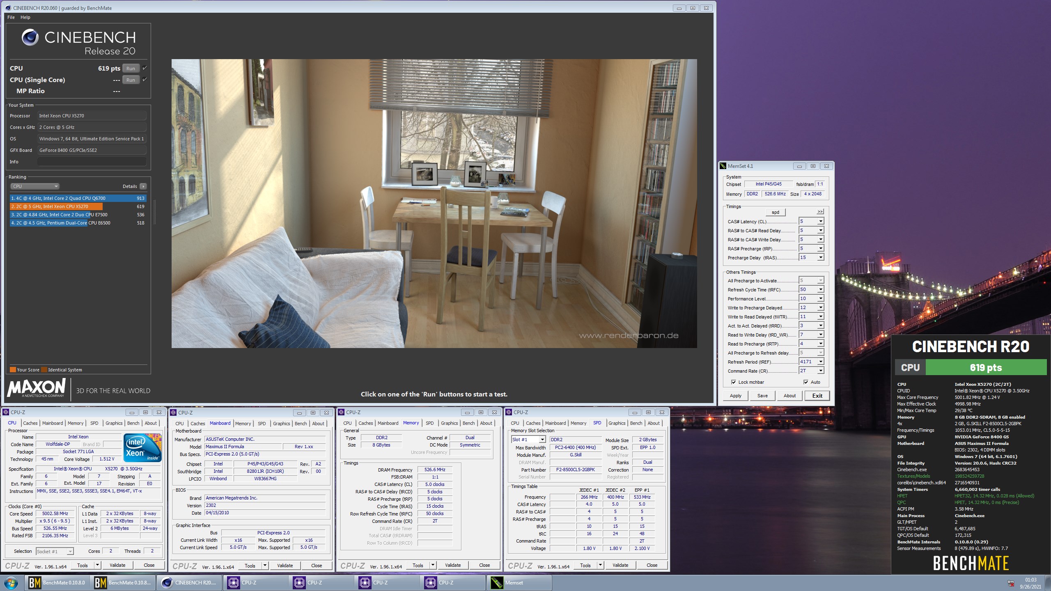Toggle CPU Single Core test checkmark
The height and width of the screenshot is (591, 1051).
point(145,80)
